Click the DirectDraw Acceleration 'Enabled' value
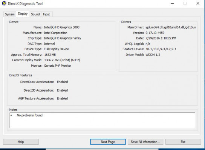 62,82
